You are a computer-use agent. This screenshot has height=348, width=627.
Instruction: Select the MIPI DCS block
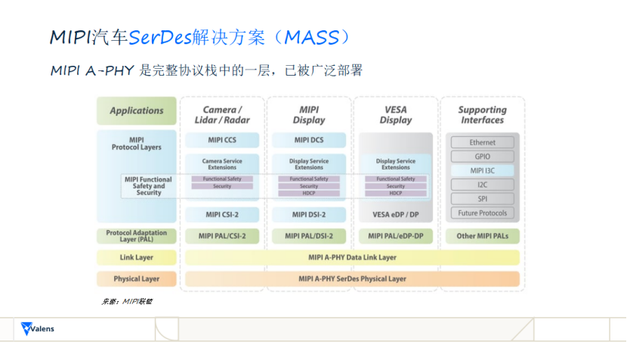[x=309, y=140]
